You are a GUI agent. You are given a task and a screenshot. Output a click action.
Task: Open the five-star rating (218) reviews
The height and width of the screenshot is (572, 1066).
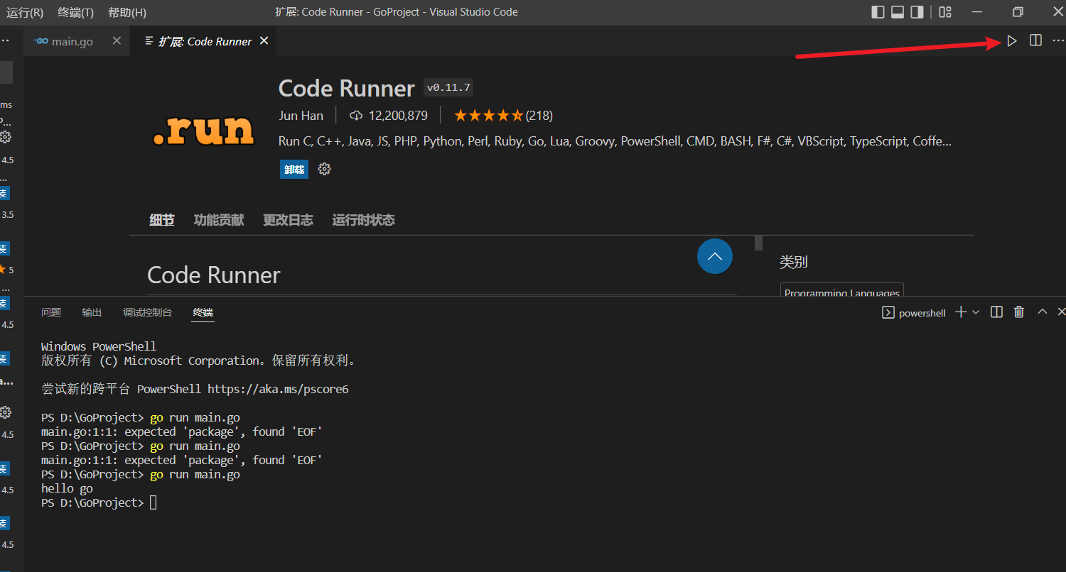[x=503, y=116]
